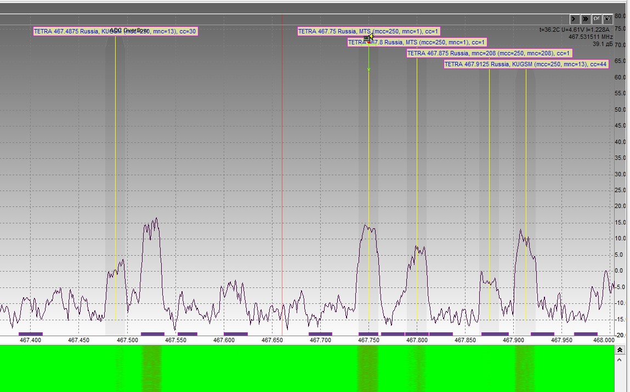The width and height of the screenshot is (630, 392).
Task: Click the dark signal band in the waterfall near 467.525
Action: 151,368
